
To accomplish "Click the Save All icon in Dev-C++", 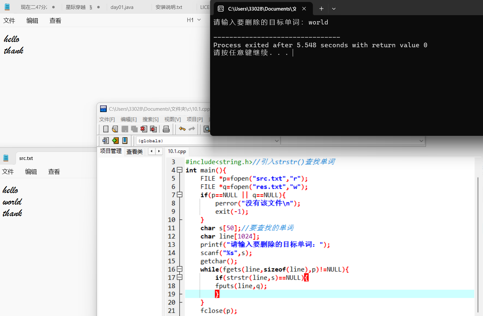I will coord(134,129).
